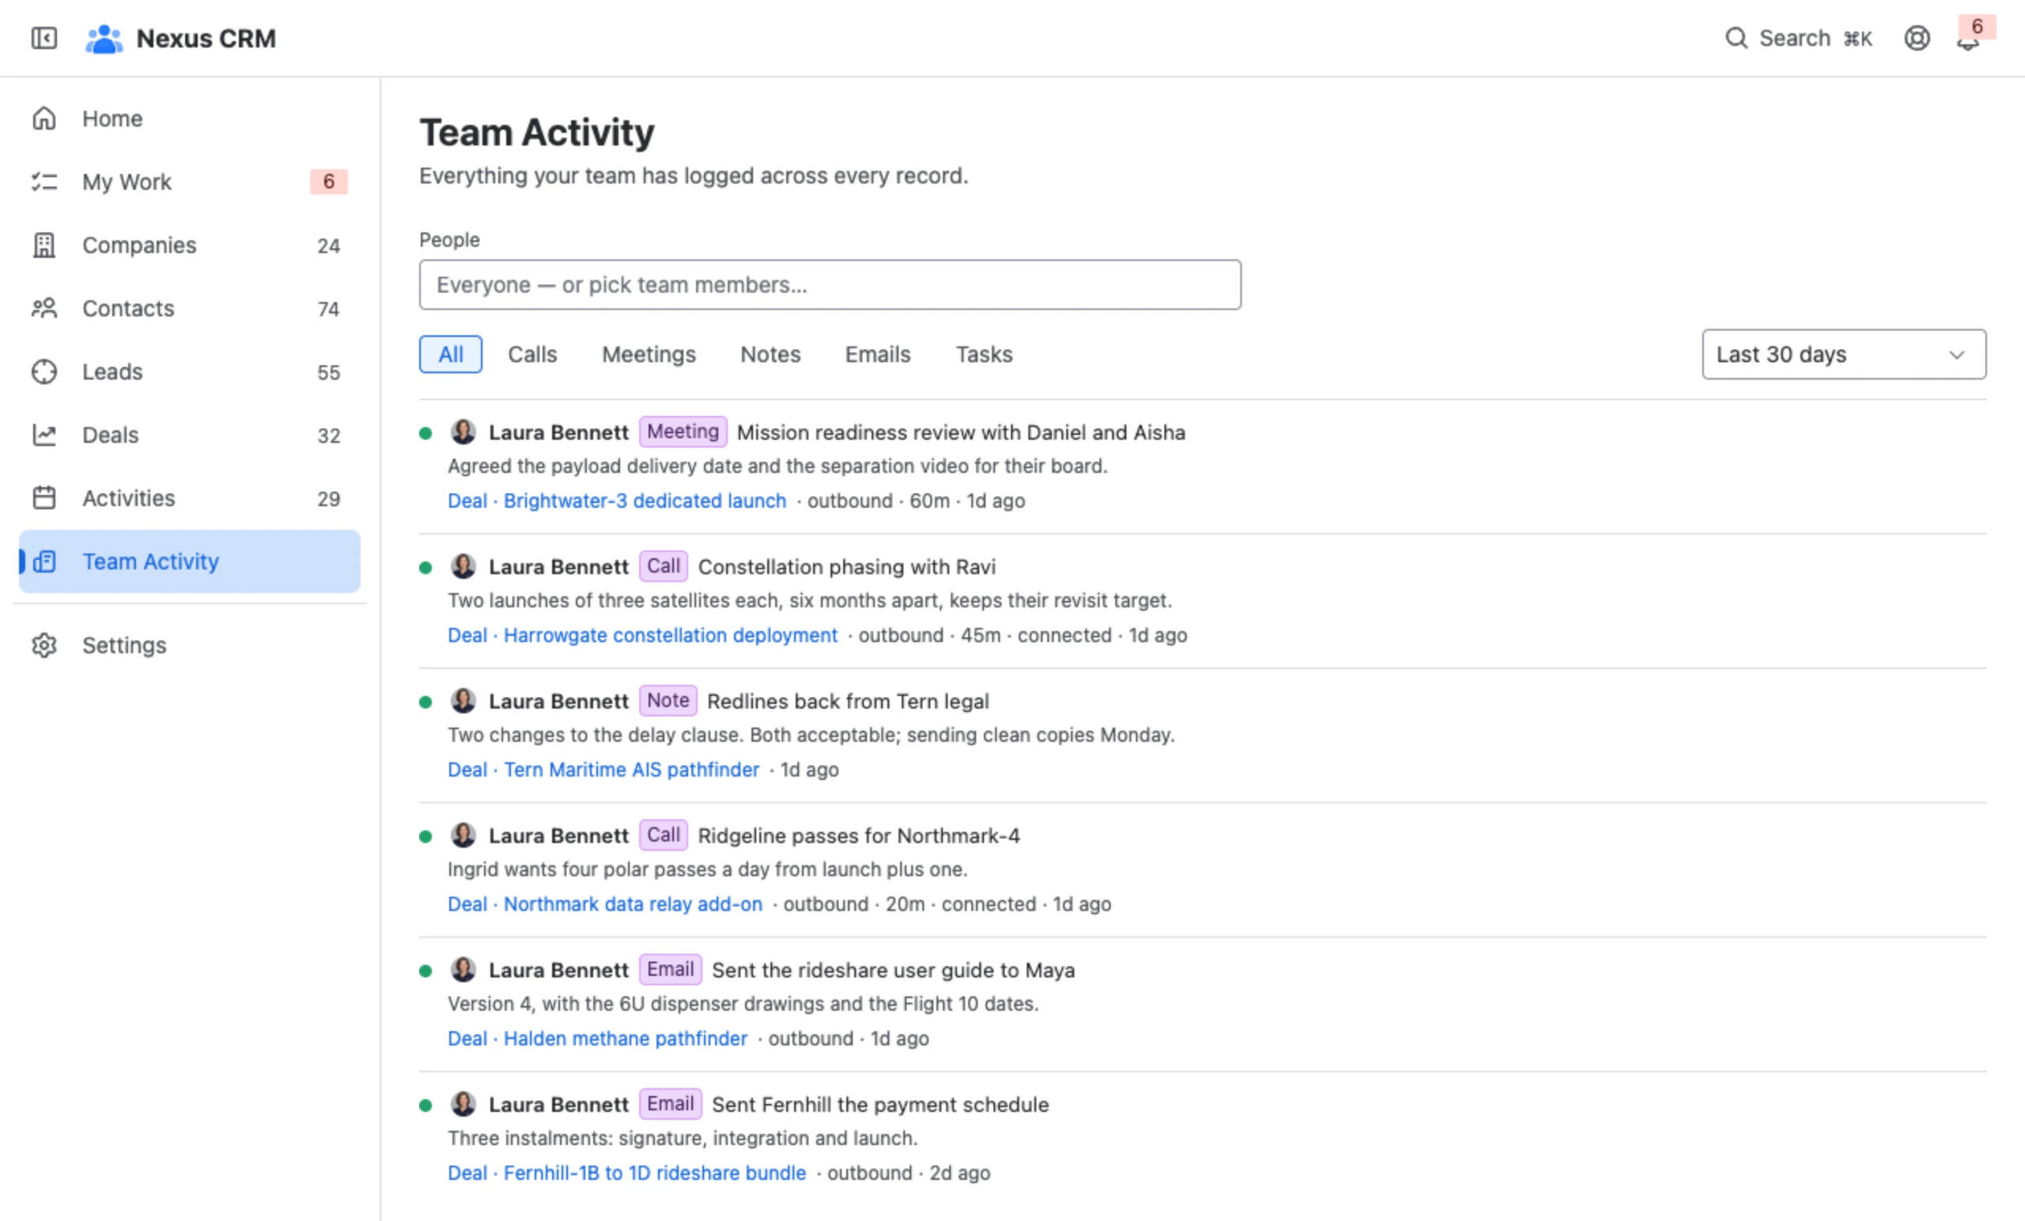Click Email tag on rideshare user guide row
Screen dimensions: 2025x1221
pos(671,969)
